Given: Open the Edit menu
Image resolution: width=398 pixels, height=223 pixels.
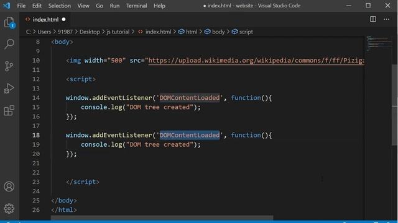Looking at the screenshot, I should [37, 6].
